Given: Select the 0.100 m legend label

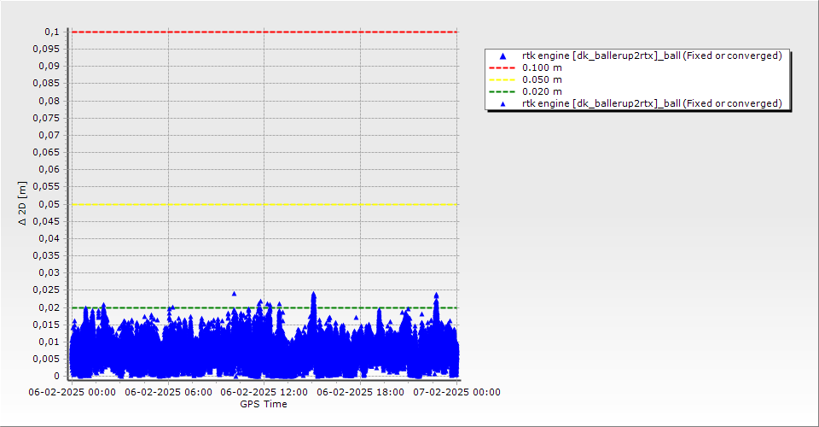Looking at the screenshot, I should point(542,67).
